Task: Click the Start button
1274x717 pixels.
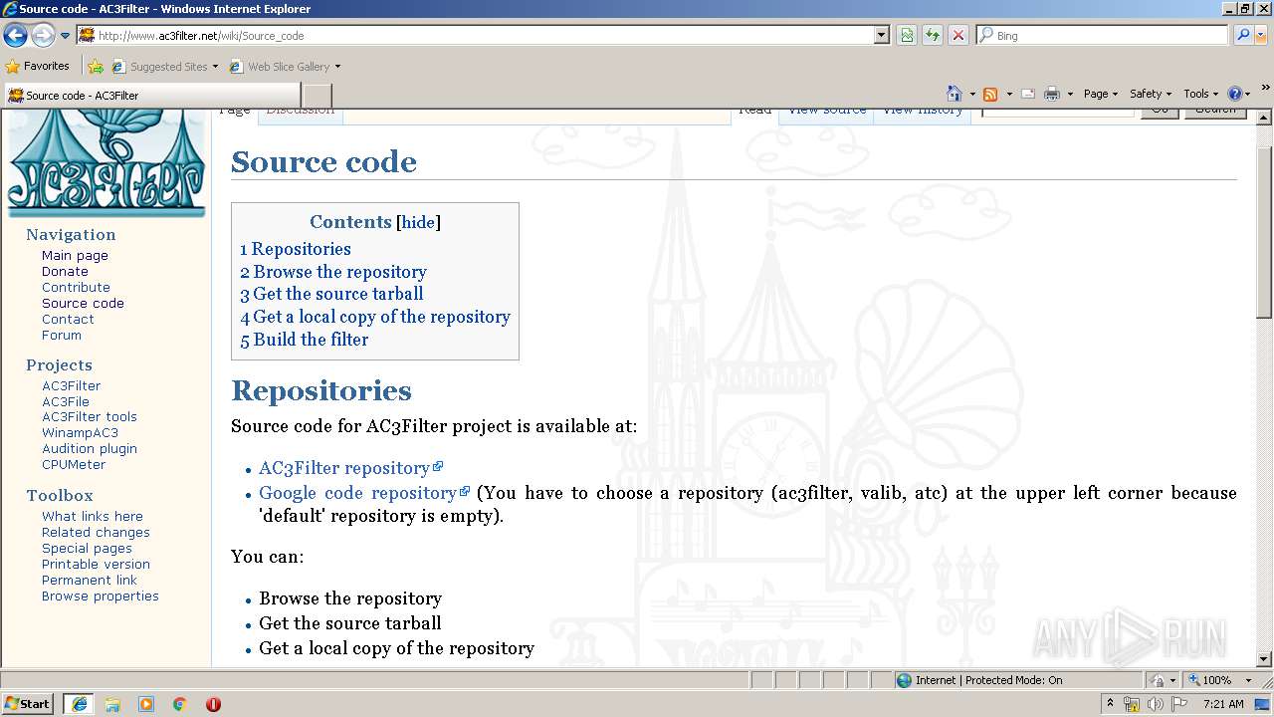Action: [28, 703]
